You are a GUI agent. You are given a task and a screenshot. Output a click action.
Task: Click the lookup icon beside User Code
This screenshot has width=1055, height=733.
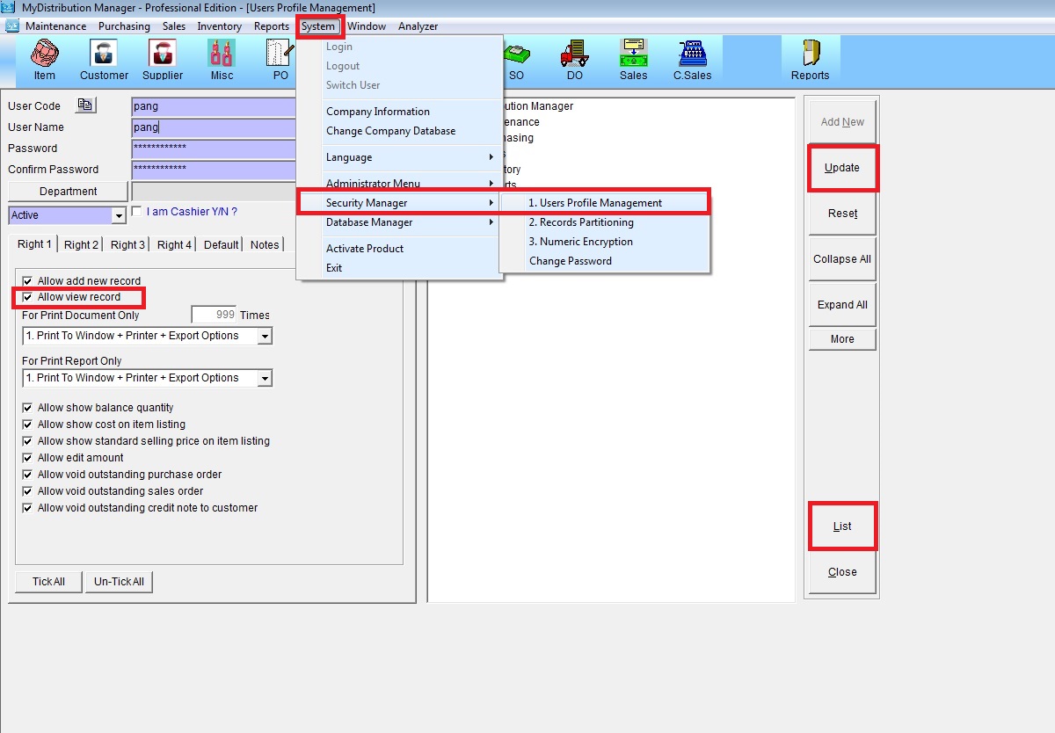tap(84, 105)
